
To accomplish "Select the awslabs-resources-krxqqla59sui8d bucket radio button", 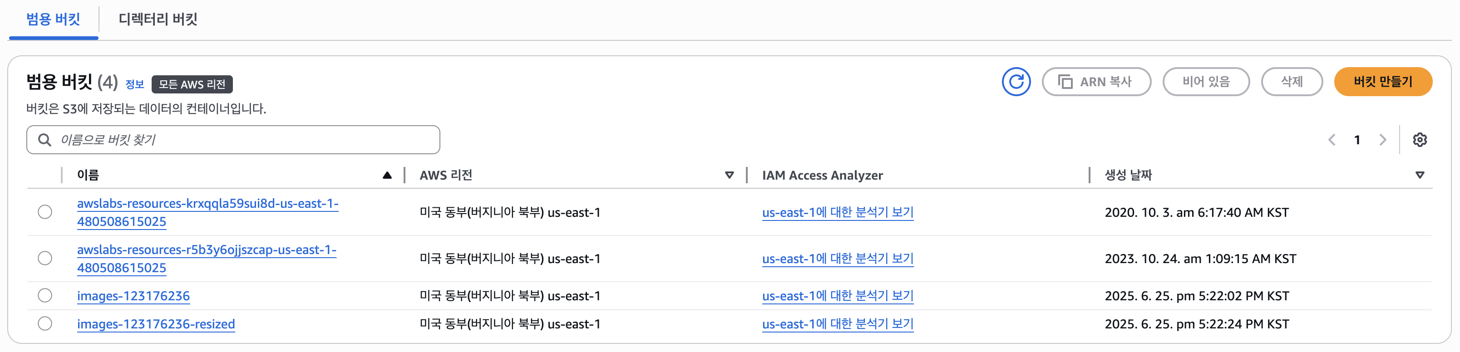I will point(45,212).
